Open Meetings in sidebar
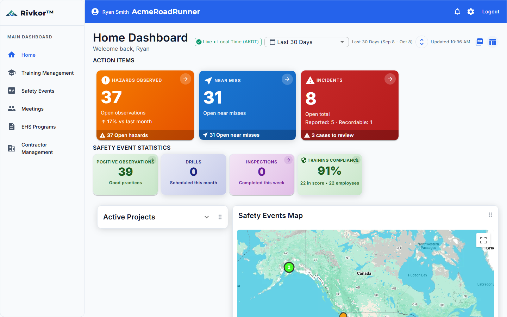 point(42,109)
